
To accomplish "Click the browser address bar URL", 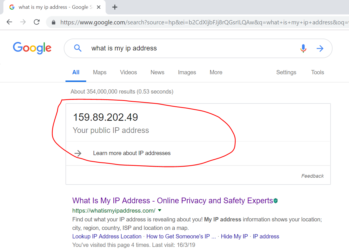I will pos(204,22).
